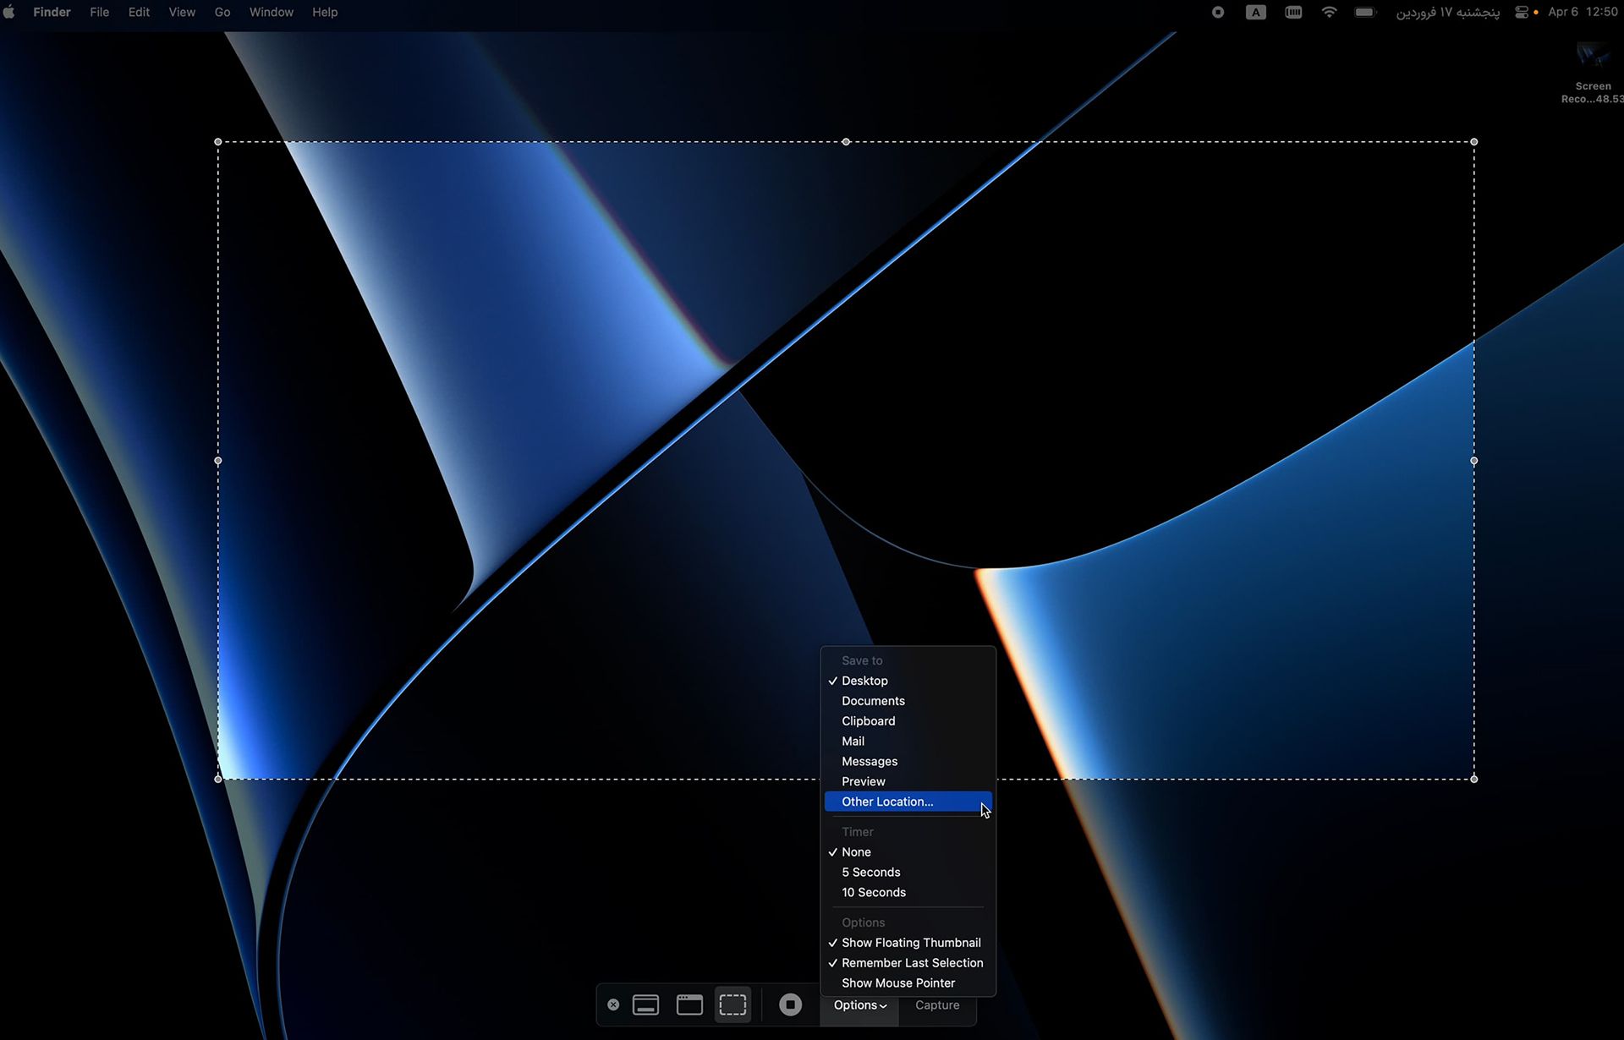Open the Edit menu

tap(139, 12)
